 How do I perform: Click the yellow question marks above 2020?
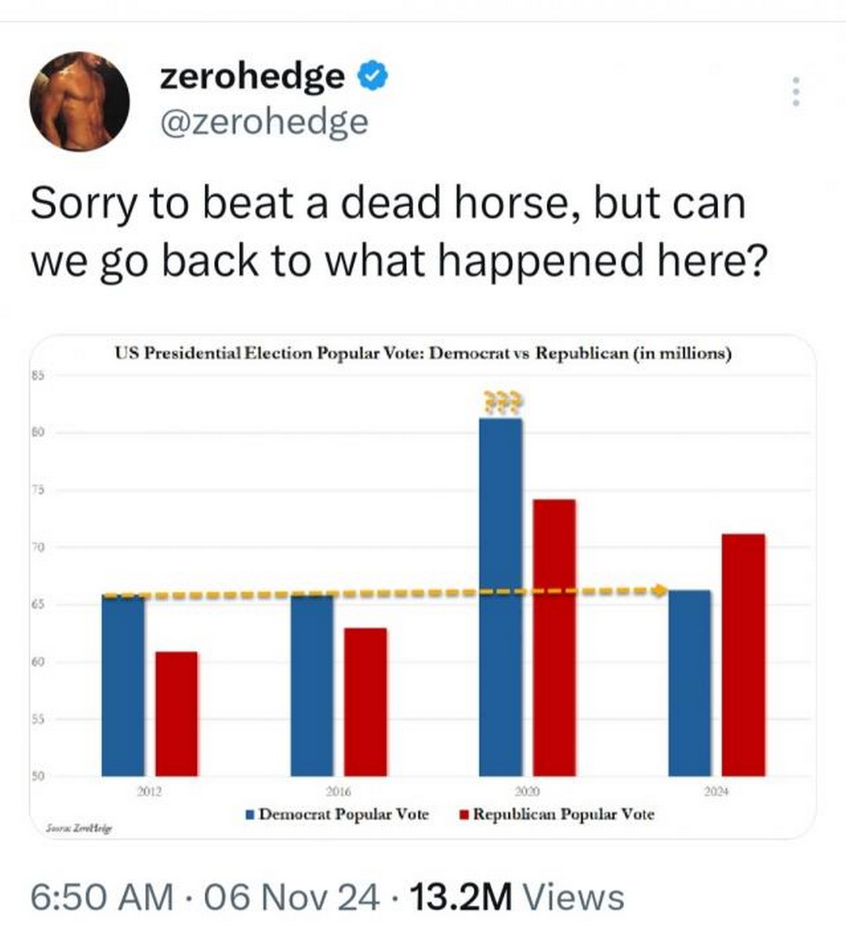click(502, 402)
